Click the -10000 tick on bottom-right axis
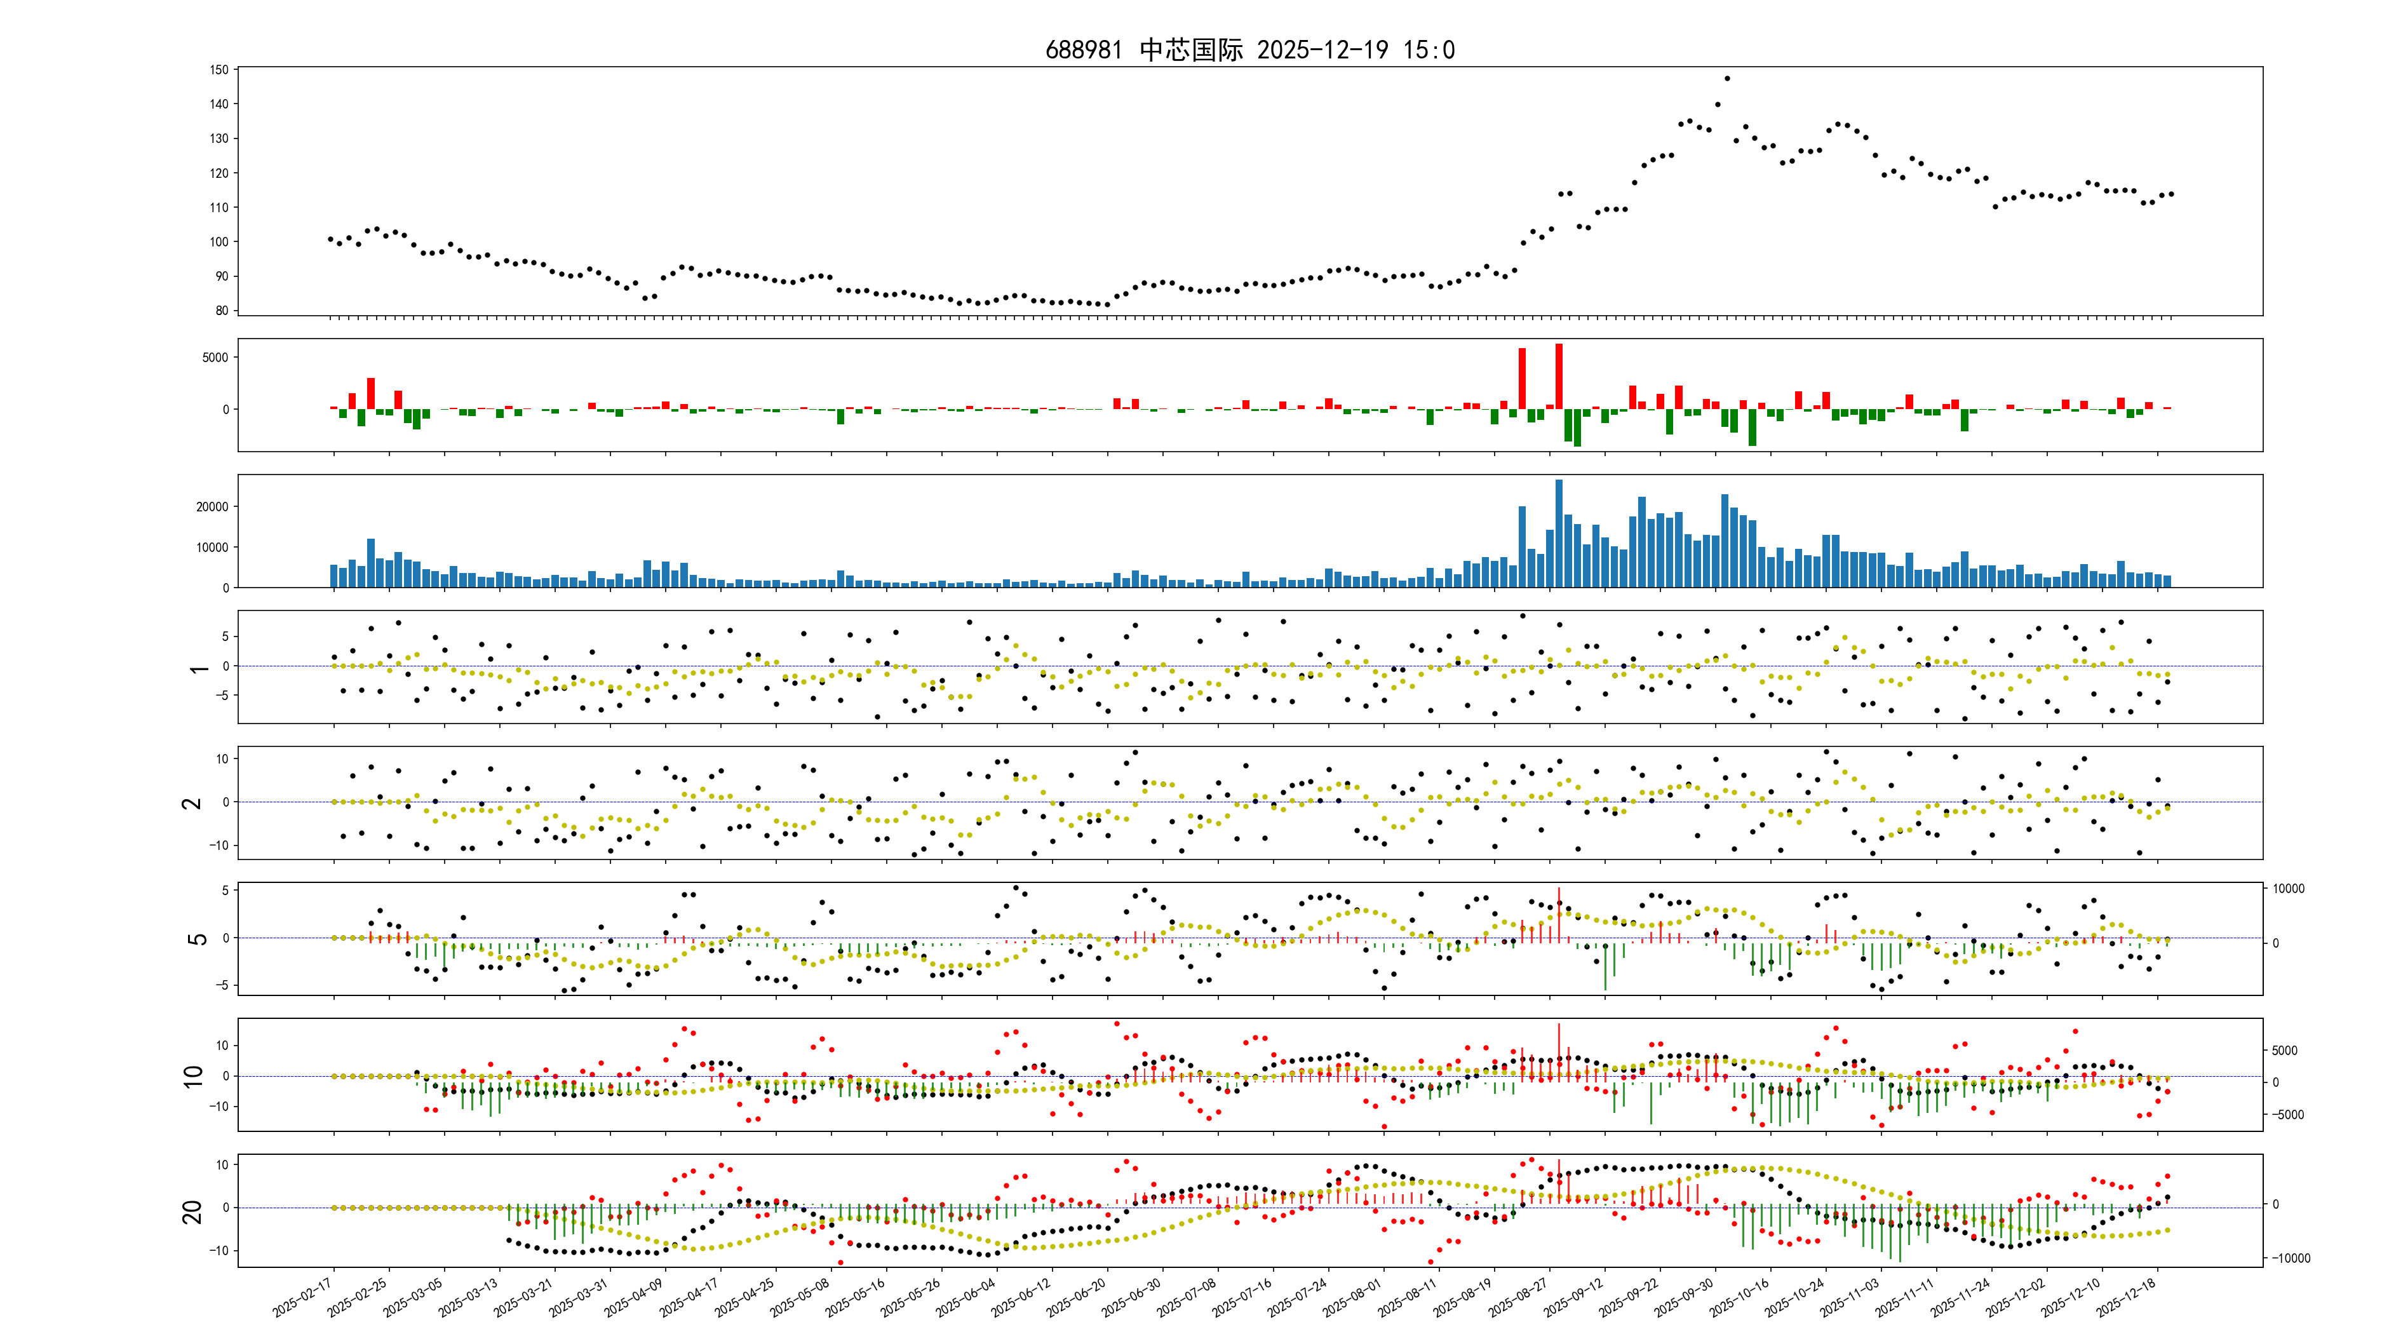The width and height of the screenshot is (2382, 1334). click(2291, 1258)
